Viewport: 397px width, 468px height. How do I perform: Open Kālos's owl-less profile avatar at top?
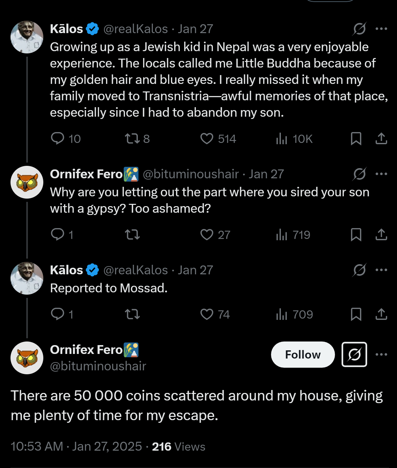pos(27,37)
